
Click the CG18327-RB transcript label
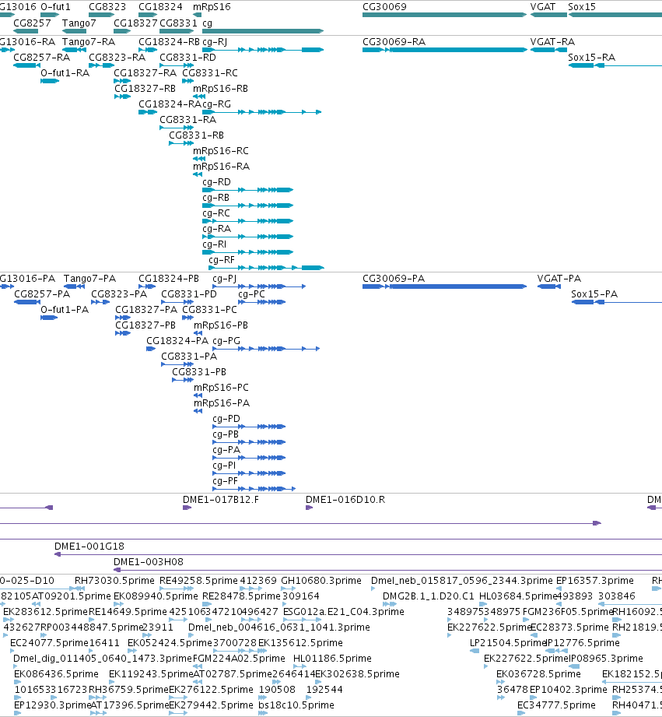click(x=145, y=89)
